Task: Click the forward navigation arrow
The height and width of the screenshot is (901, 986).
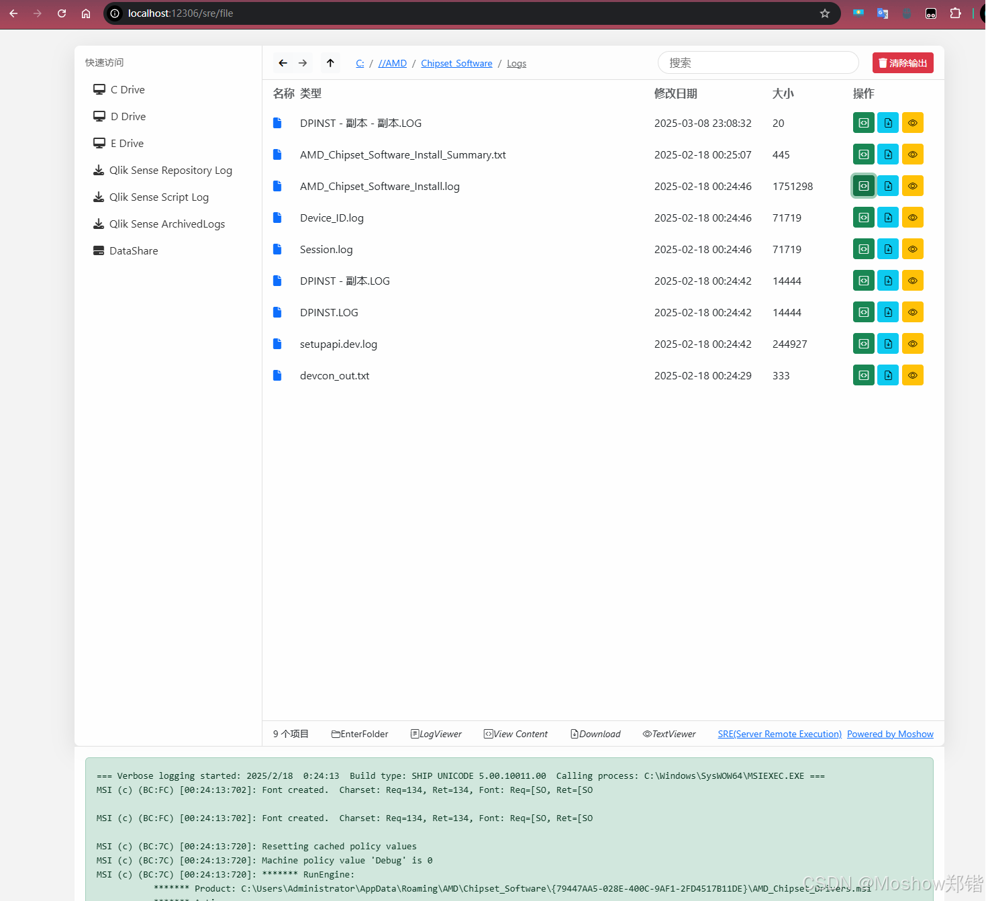Action: click(x=302, y=62)
